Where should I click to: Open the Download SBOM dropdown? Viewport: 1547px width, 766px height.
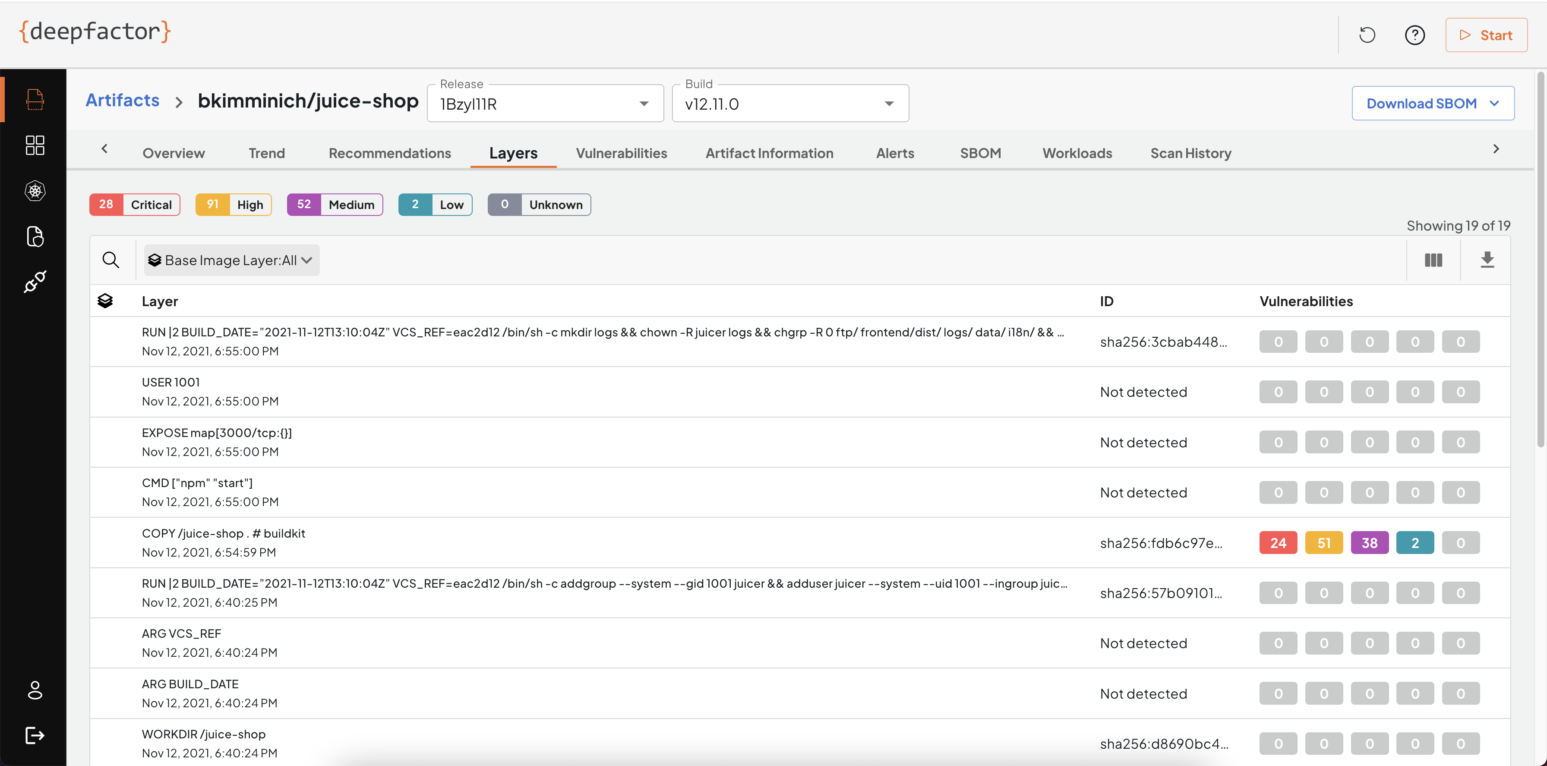pyautogui.click(x=1432, y=103)
